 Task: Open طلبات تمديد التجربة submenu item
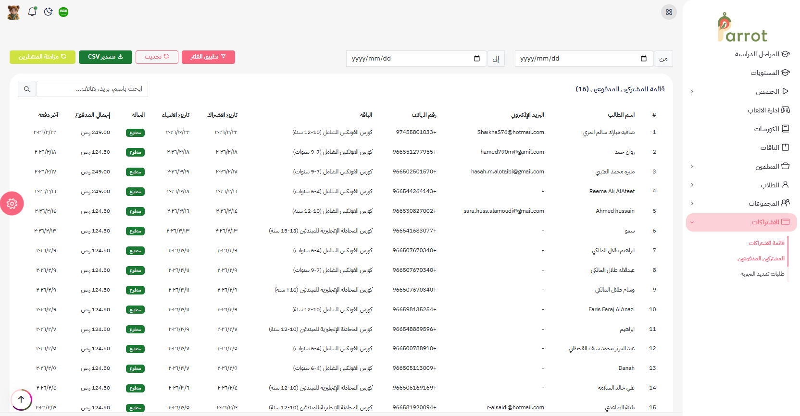click(x=762, y=274)
